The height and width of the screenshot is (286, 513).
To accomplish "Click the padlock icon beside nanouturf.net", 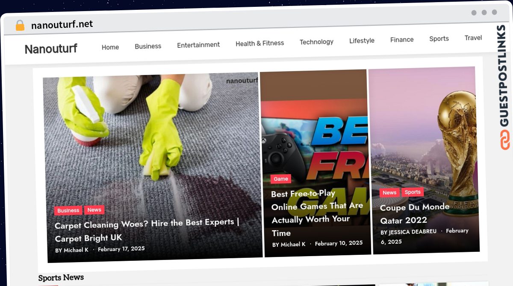I will (20, 26).
